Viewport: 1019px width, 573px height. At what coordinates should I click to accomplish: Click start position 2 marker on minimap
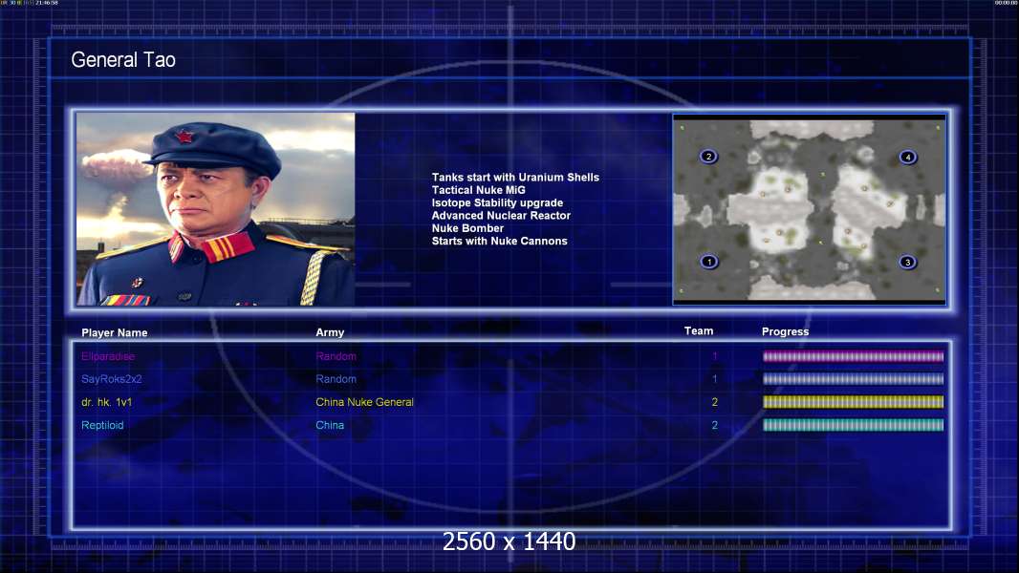coord(708,157)
